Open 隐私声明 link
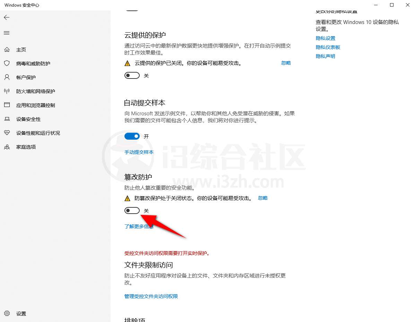 326,56
